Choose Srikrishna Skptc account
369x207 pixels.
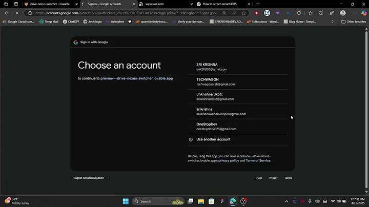coord(237,96)
